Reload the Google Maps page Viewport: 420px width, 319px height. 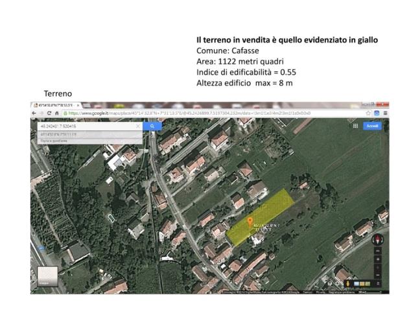click(49, 113)
